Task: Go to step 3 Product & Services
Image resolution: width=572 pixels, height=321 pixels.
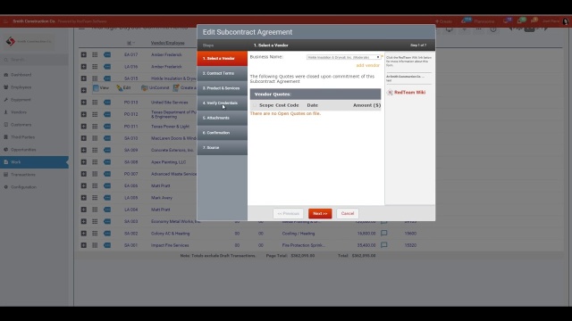Action: click(223, 88)
